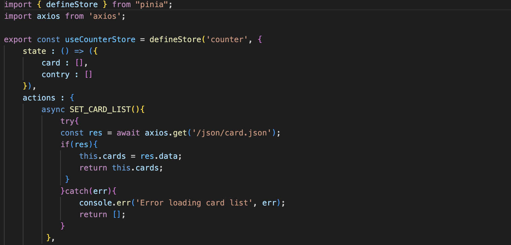Click the defineStore import identifier
The width and height of the screenshot is (511, 245).
[x=72, y=5]
